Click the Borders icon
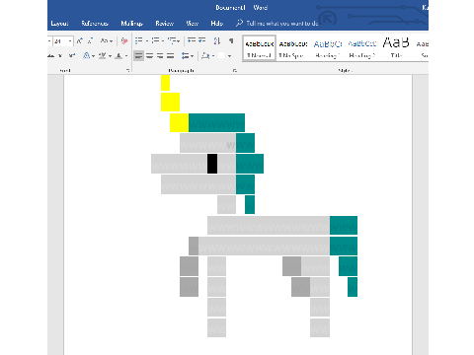 pos(221,55)
